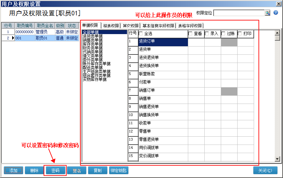Viewport: 283px width, 178px height.
Task: Select 财务类单据 in the category list
Action: pos(92,48)
